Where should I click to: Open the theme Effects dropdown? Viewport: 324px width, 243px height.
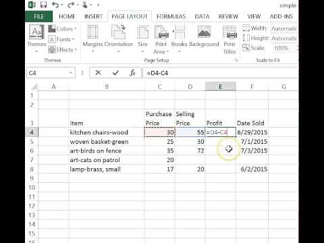(63, 49)
